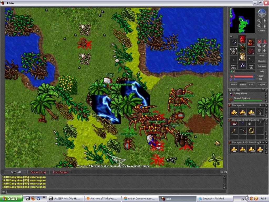
Task: Open the Help window
Action: tap(262, 71)
